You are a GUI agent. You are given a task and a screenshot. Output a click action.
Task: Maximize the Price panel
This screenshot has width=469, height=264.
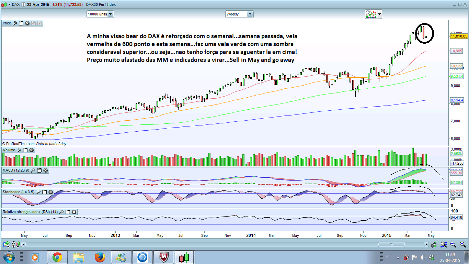pos(21,23)
